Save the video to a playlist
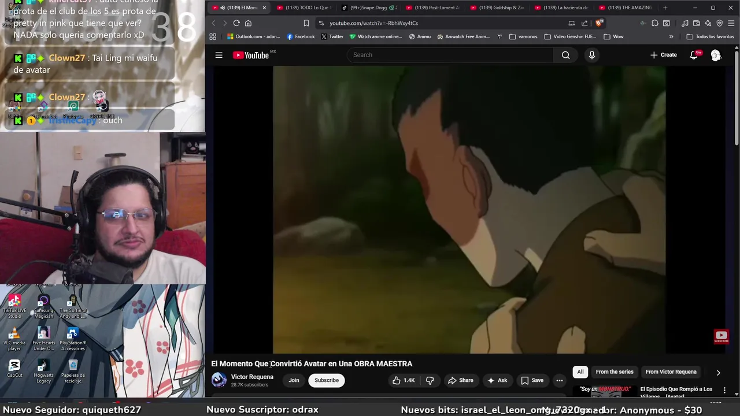The width and height of the screenshot is (740, 416). 532,380
